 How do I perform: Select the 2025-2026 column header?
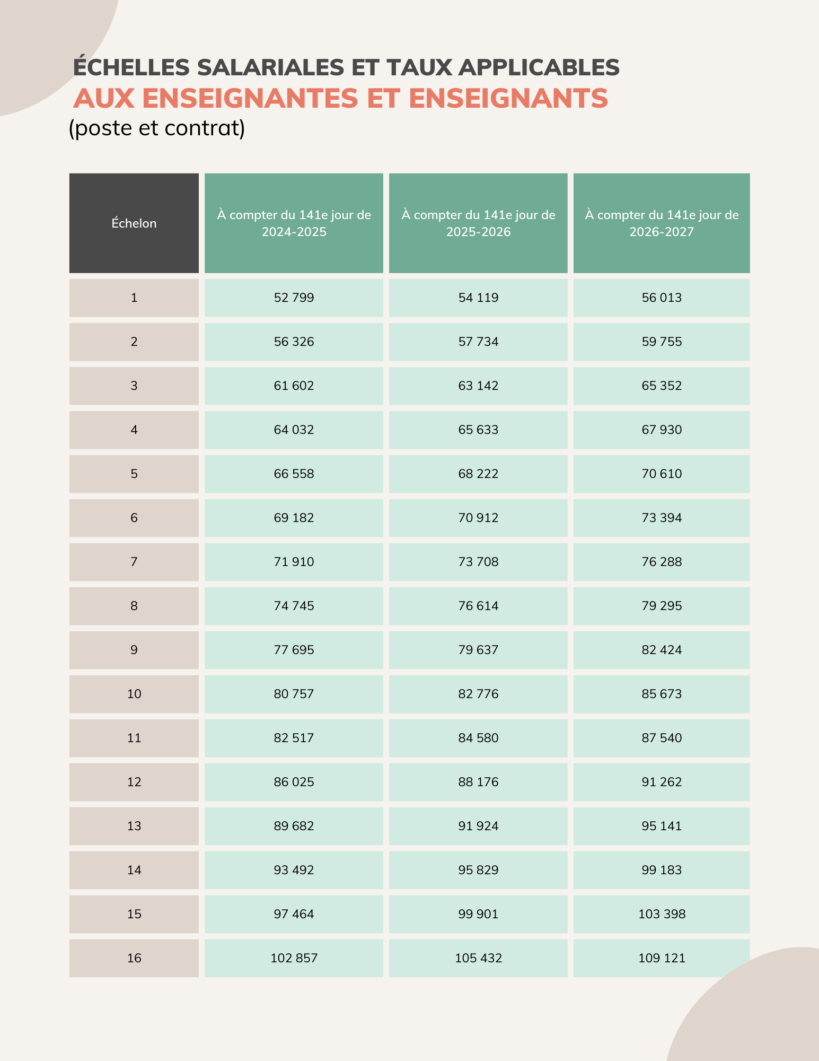(x=478, y=223)
